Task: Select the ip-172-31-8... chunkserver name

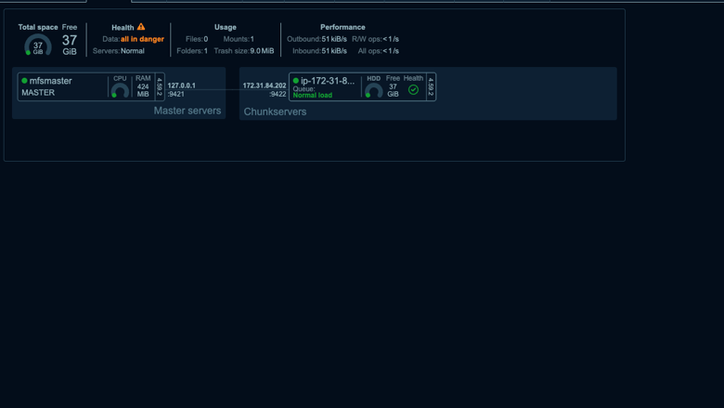Action: pyautogui.click(x=328, y=81)
